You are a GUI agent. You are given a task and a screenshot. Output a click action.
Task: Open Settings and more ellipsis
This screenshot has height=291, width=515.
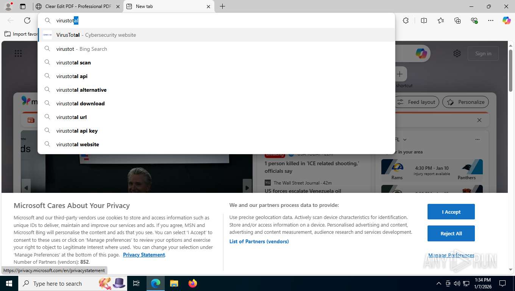click(491, 20)
